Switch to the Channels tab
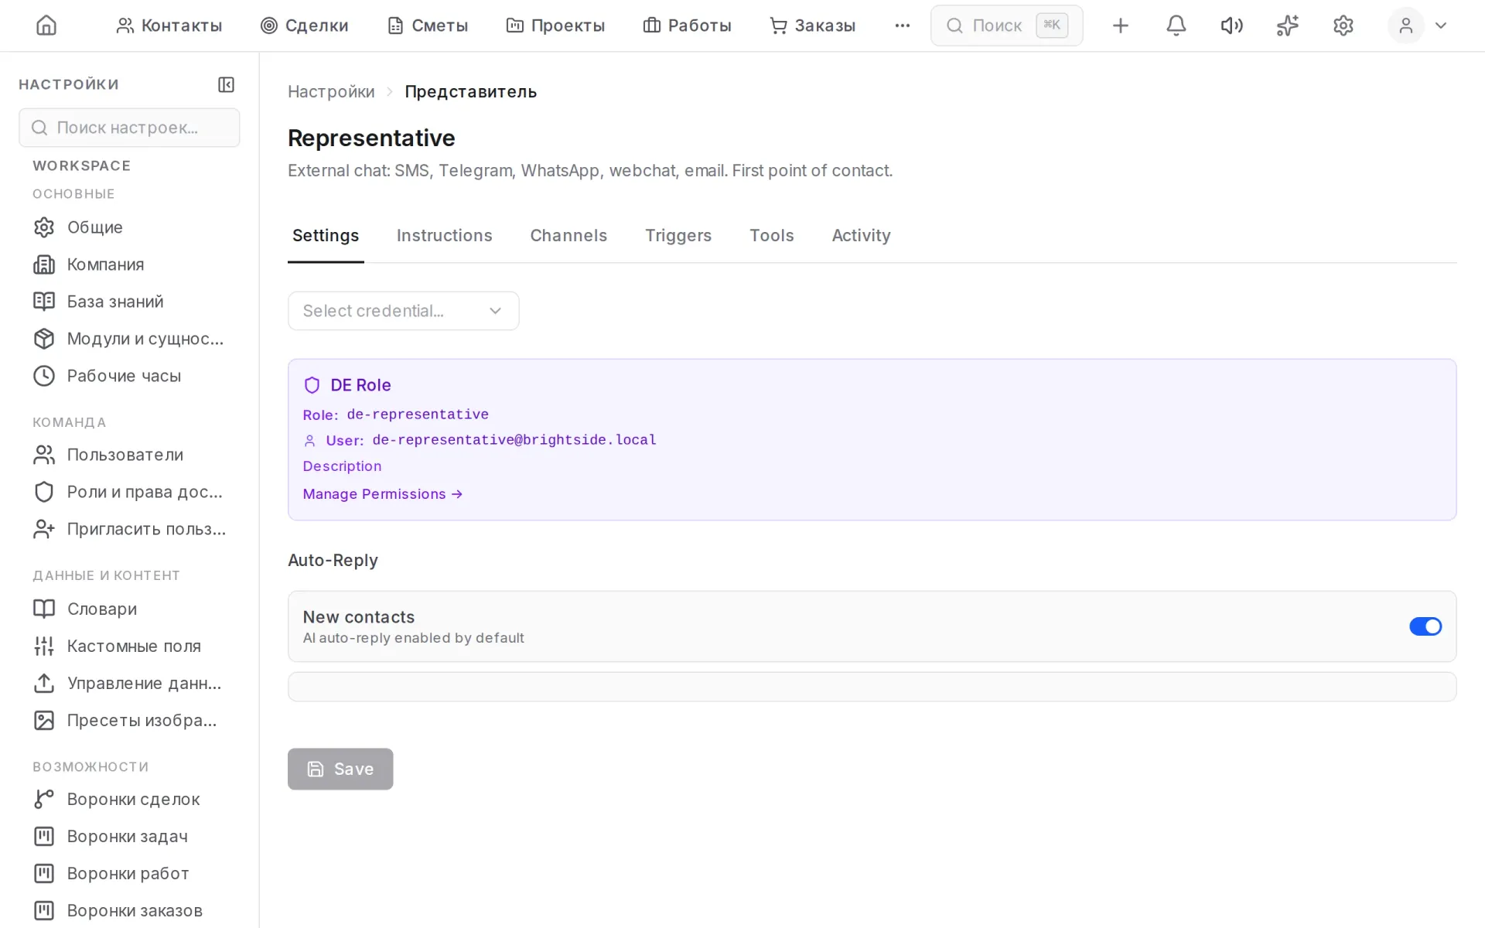Screen dimensions: 1485x928 [568, 235]
